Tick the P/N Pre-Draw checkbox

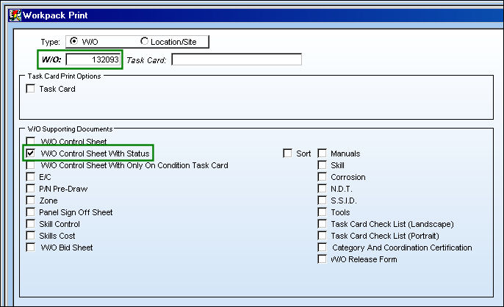click(x=30, y=188)
